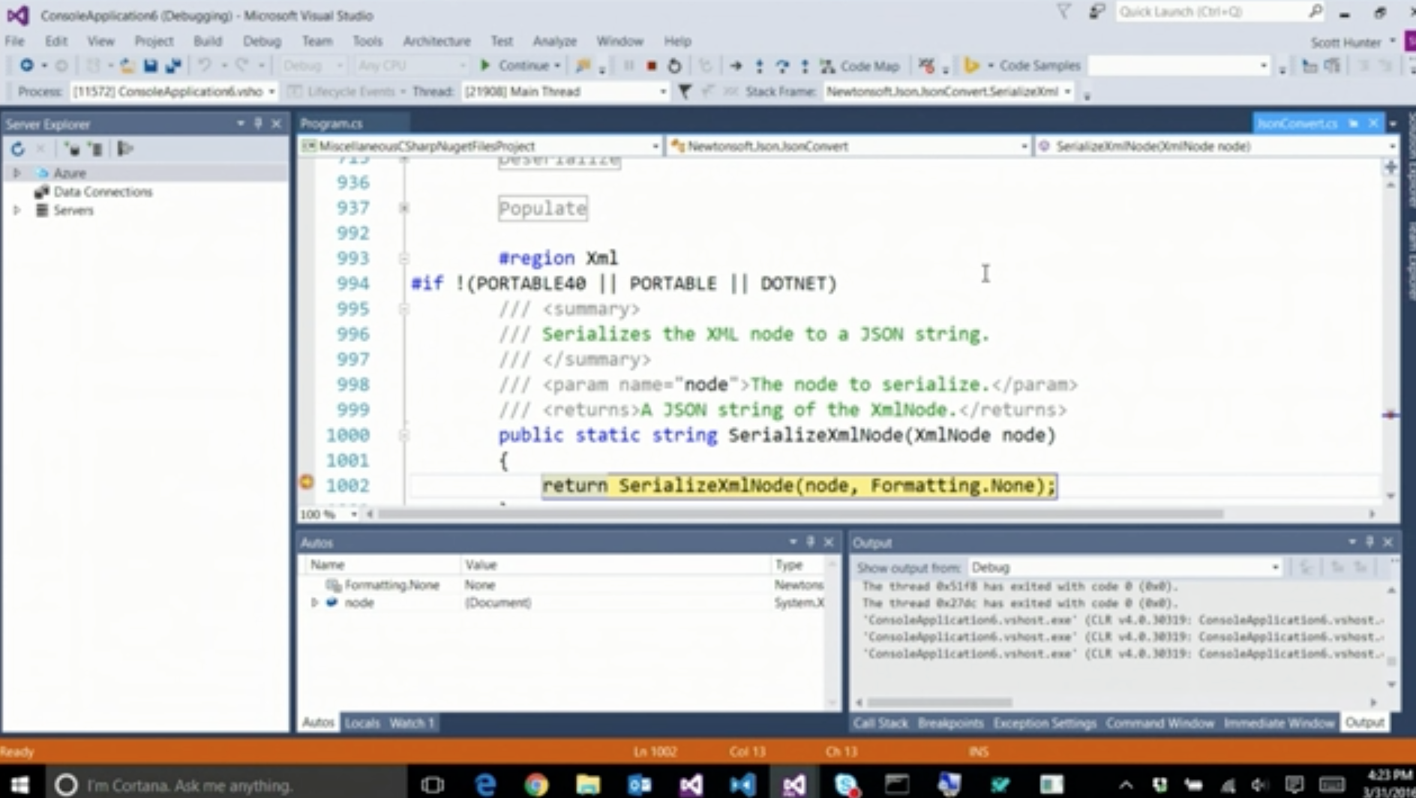Click the Navigate Backward toolbar icon

(x=26, y=66)
